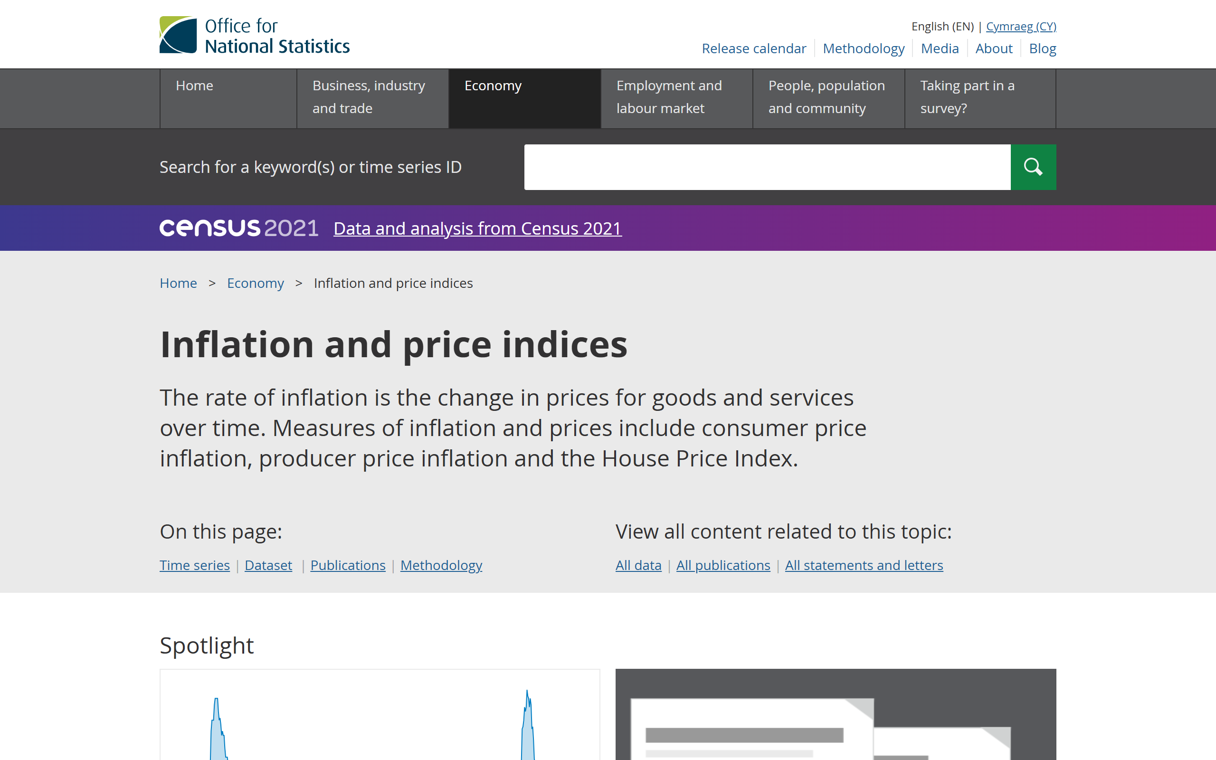Click the Spotlight section heading
Viewport: 1216px width, 760px height.
(207, 646)
